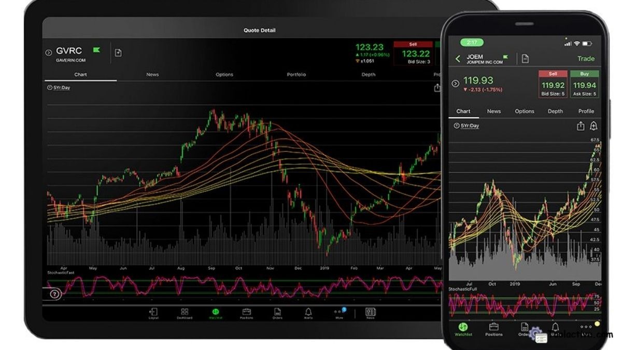Open the Profile tab on the phone
Screen dimensions: 622x350
[x=587, y=111]
